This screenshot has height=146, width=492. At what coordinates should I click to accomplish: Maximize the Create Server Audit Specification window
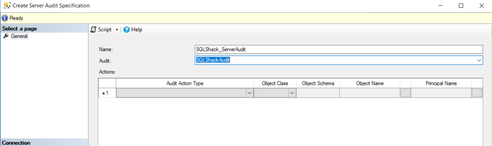tap(461, 6)
